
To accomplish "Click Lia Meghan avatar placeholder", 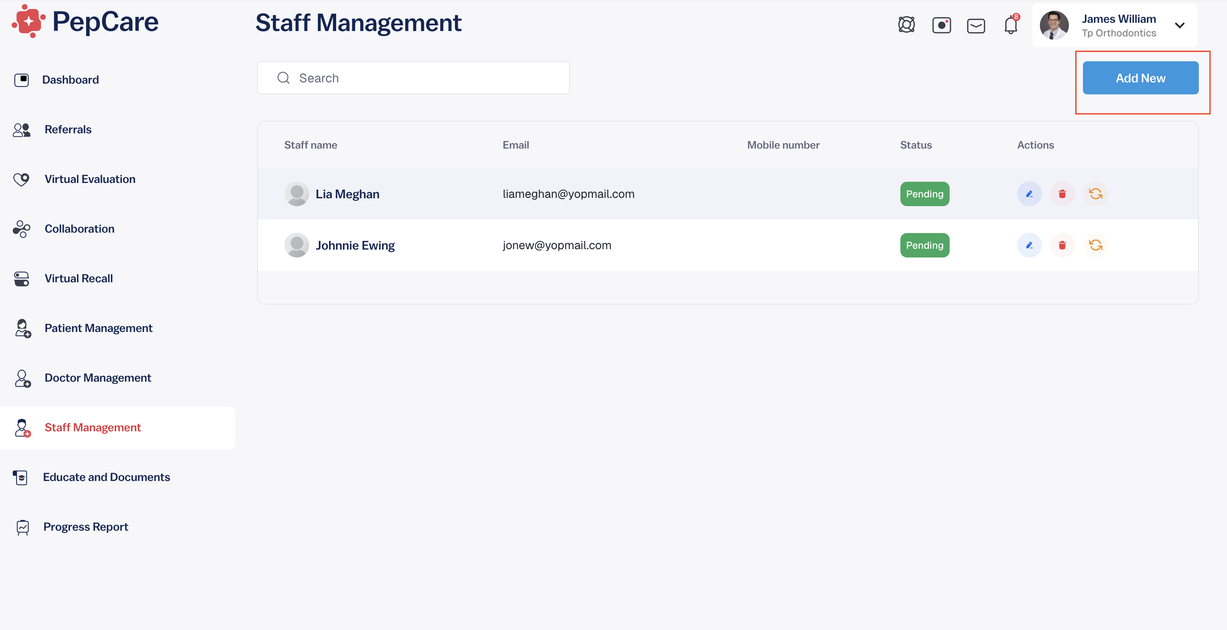I will (297, 194).
